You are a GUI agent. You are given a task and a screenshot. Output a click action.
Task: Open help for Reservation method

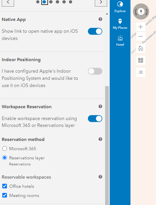(100, 139)
